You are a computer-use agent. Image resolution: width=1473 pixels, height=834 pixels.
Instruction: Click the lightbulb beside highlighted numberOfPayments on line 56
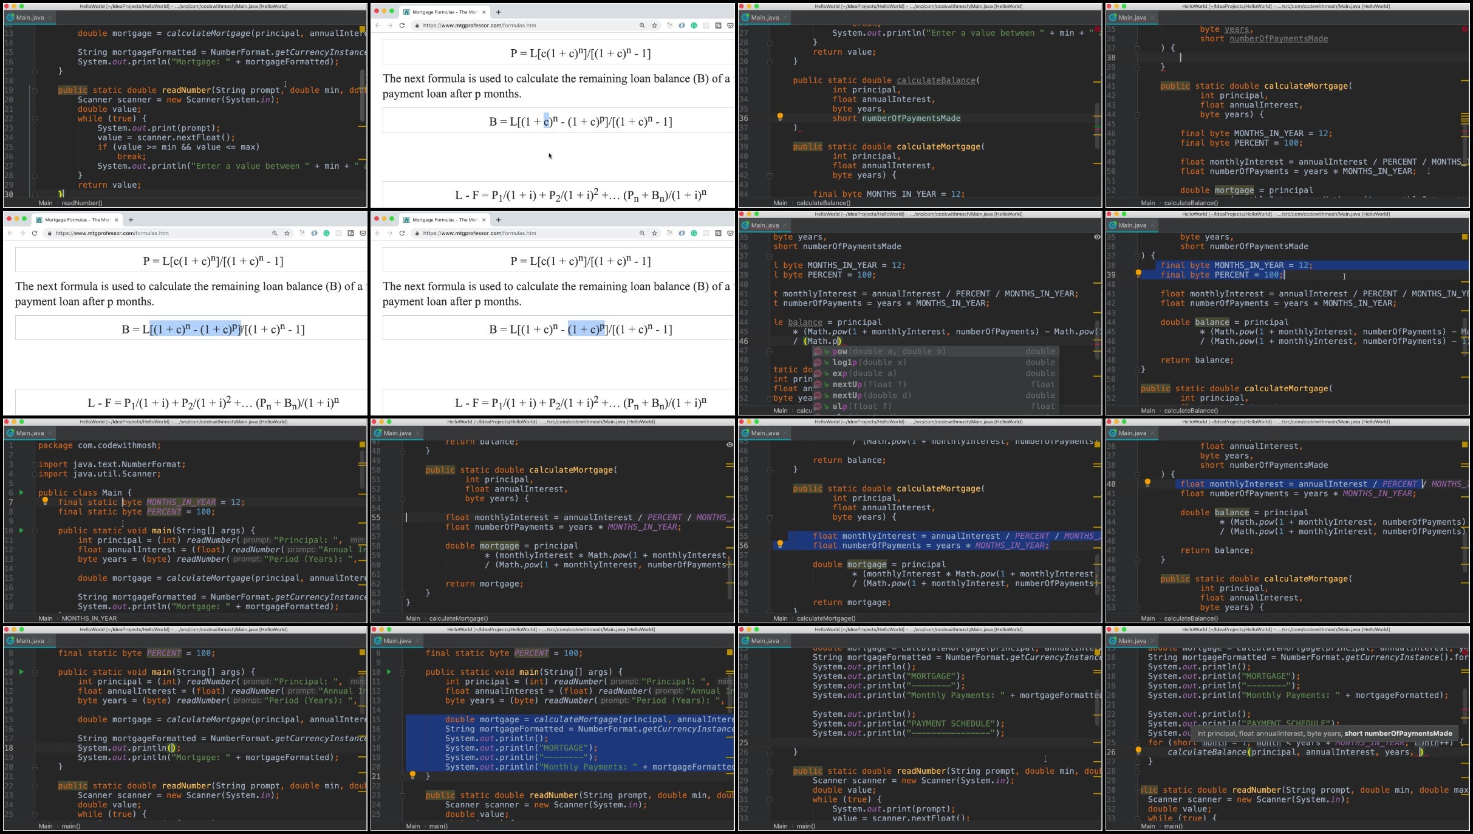[780, 544]
